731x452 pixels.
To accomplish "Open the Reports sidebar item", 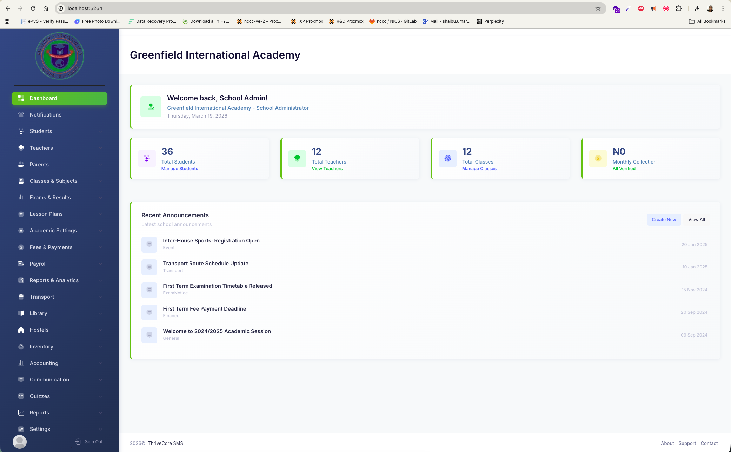I will click(x=59, y=413).
